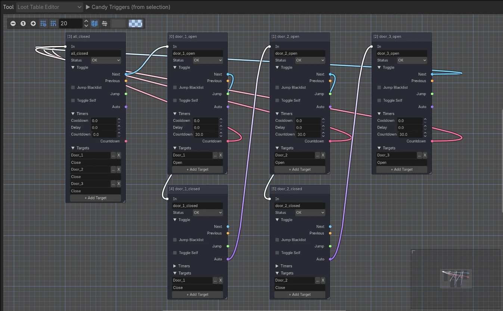Open Status dropdown in door_1_open node

(x=208, y=60)
